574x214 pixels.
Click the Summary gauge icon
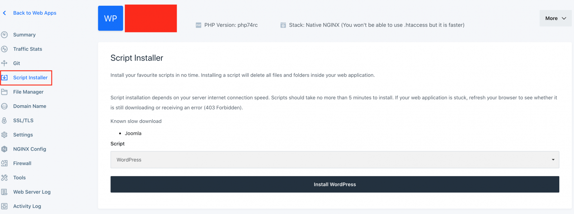coord(4,35)
